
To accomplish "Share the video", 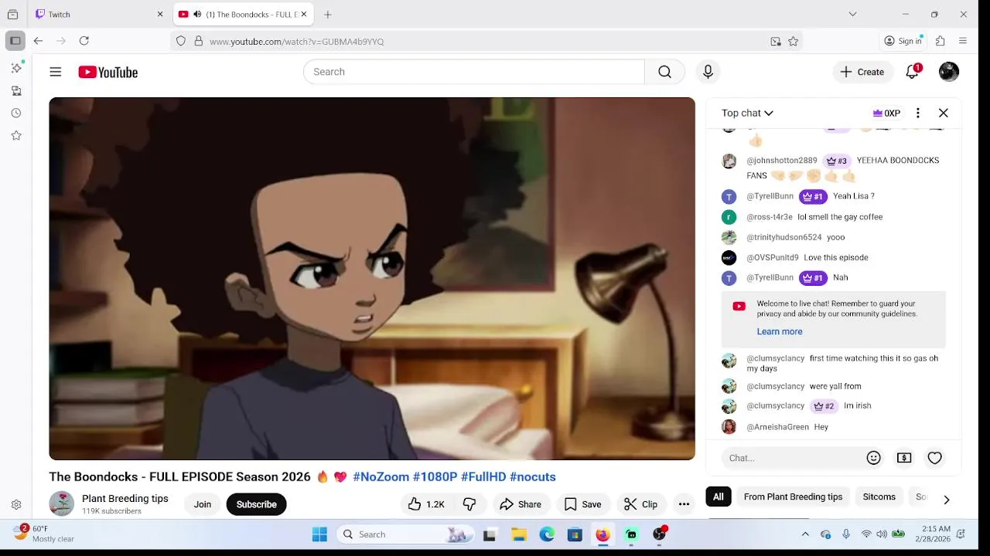I will click(521, 504).
